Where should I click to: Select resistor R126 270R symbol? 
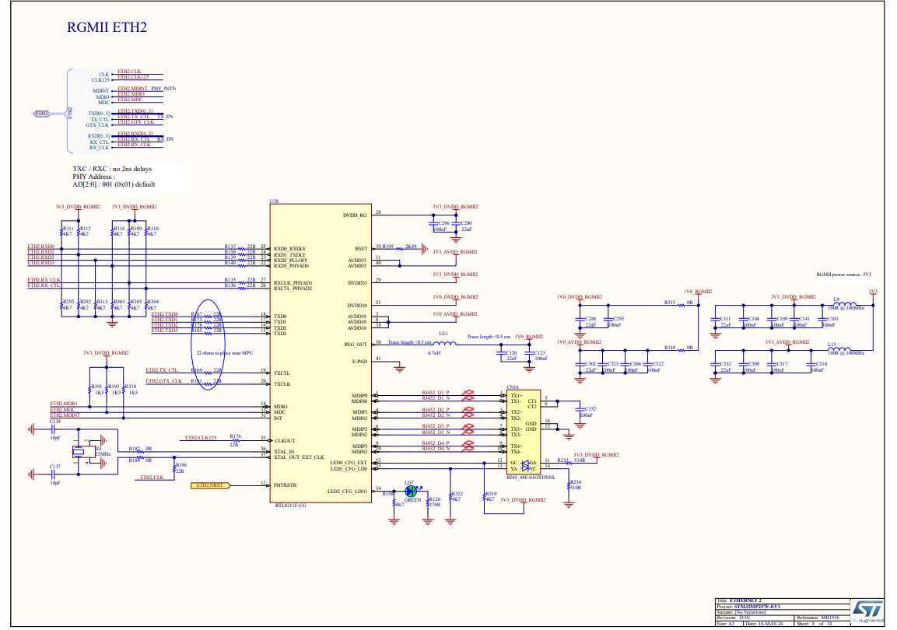(x=428, y=502)
